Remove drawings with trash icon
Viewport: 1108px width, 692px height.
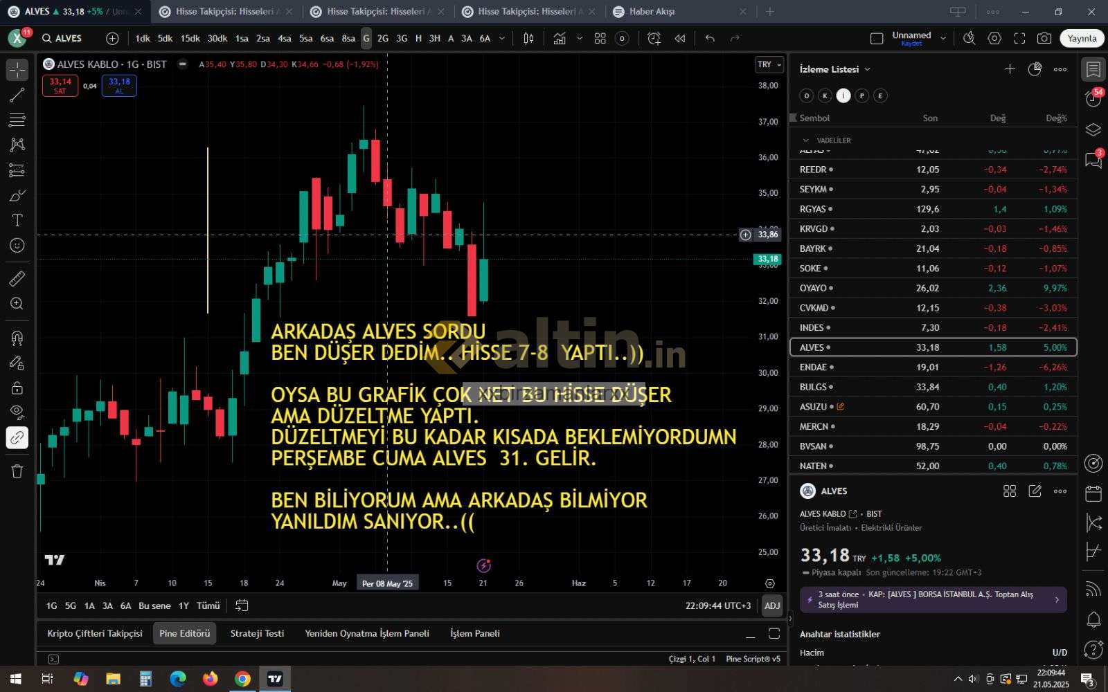tap(17, 471)
